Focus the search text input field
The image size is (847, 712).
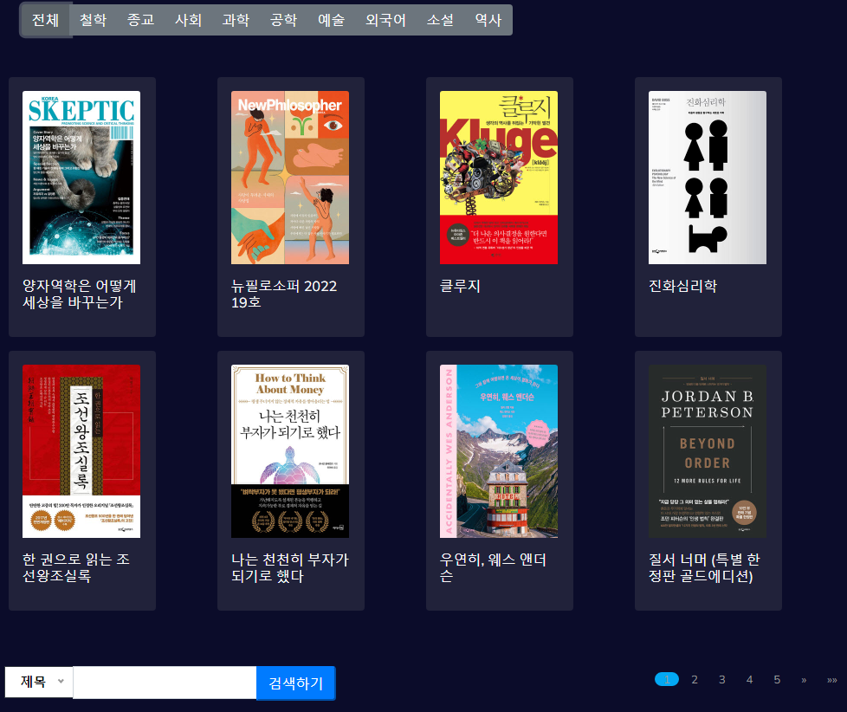coord(165,683)
